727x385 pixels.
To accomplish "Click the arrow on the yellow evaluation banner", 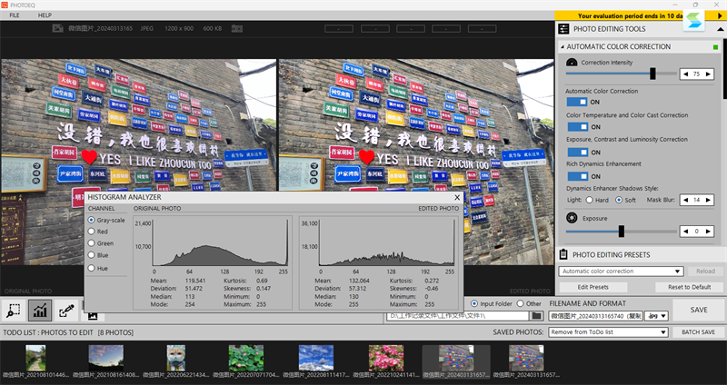I will point(720,15).
